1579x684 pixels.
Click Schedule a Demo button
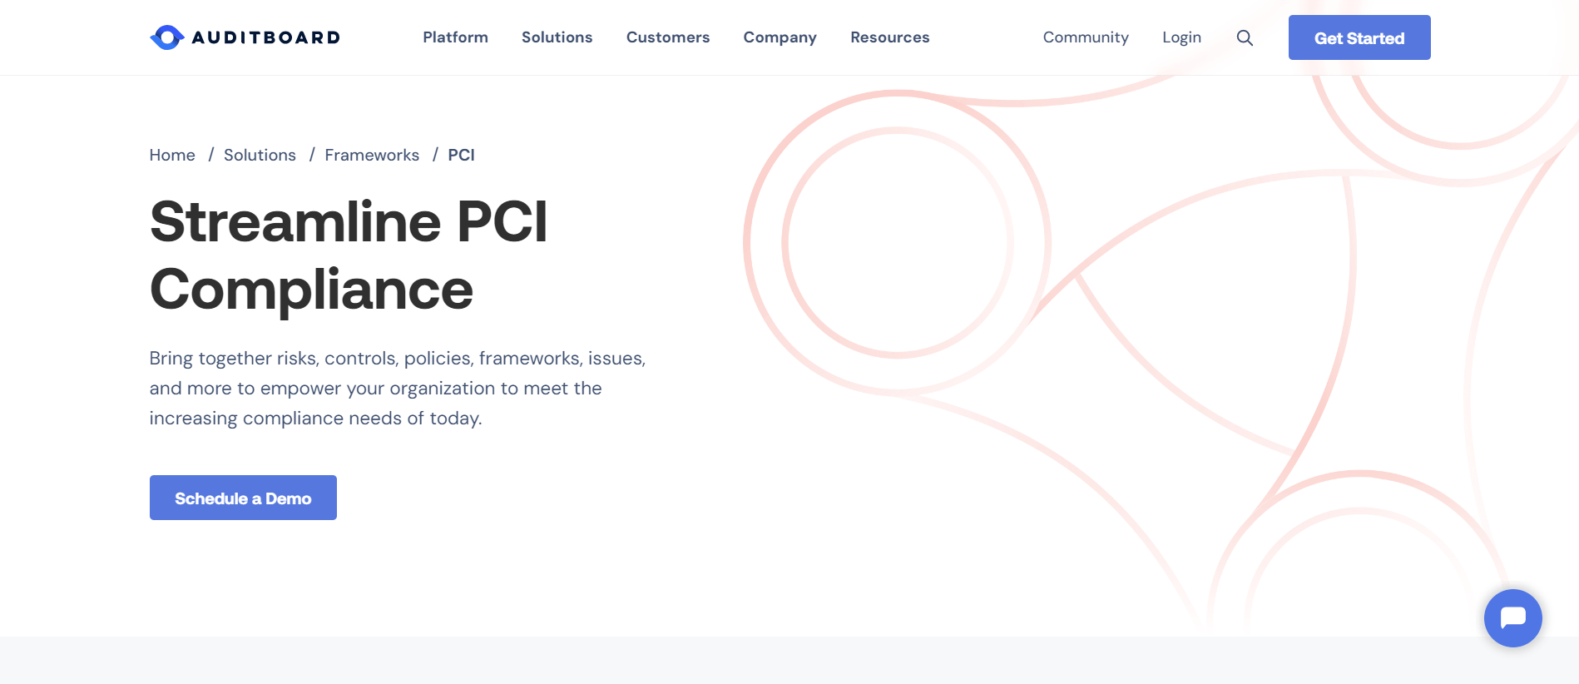pyautogui.click(x=243, y=498)
